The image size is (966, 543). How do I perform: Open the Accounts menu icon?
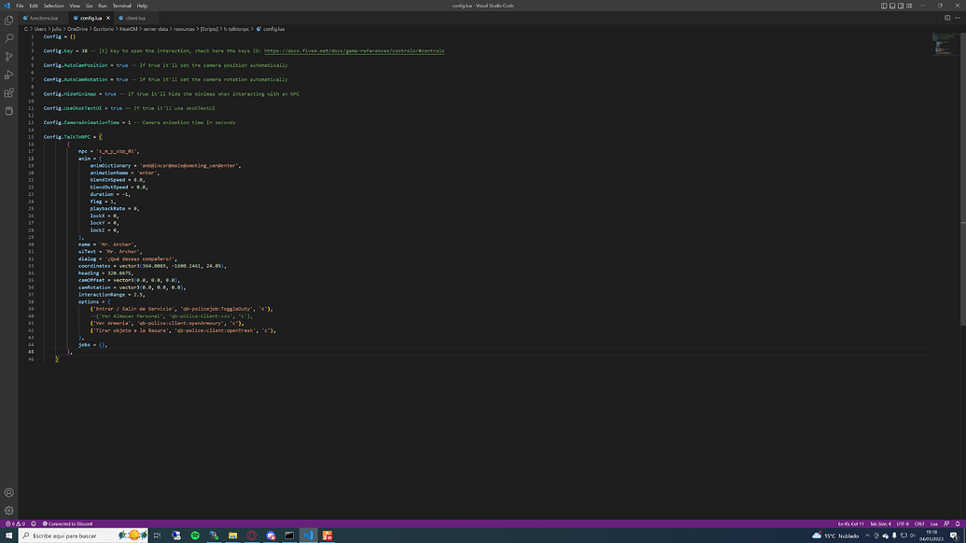pos(9,493)
